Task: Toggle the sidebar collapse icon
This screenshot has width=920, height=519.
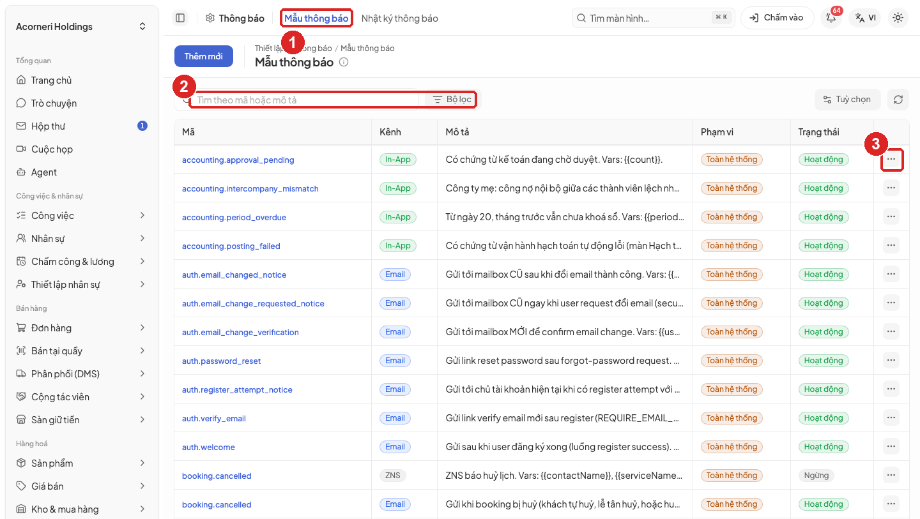Action: pyautogui.click(x=180, y=18)
